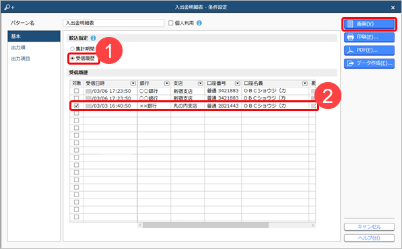Click the PDF(E)... button
This screenshot has height=249, width=402.
click(x=369, y=50)
